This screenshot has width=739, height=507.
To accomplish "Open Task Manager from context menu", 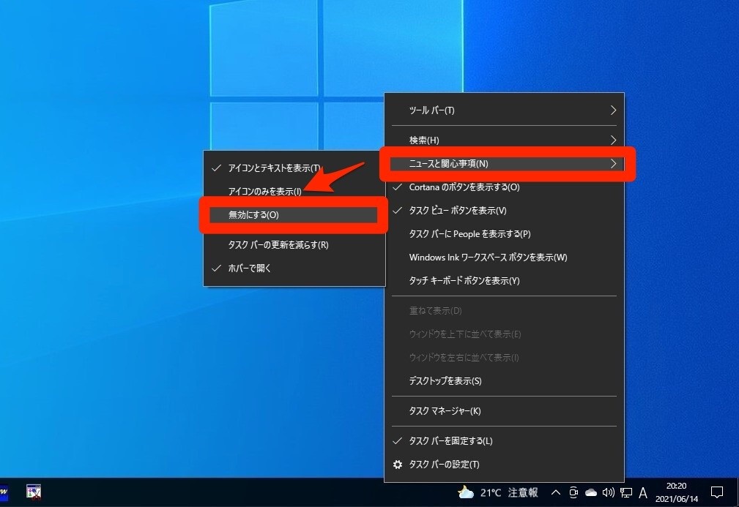I will 445,411.
